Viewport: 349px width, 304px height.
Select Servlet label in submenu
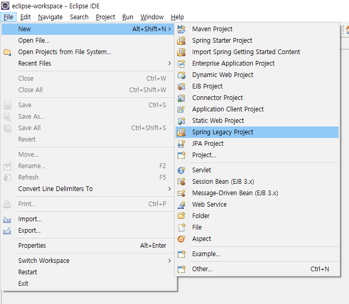(x=202, y=170)
